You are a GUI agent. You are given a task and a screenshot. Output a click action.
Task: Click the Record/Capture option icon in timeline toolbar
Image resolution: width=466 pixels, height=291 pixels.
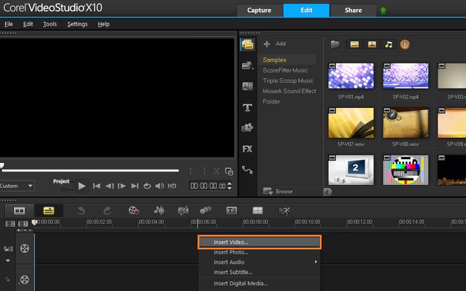click(134, 210)
